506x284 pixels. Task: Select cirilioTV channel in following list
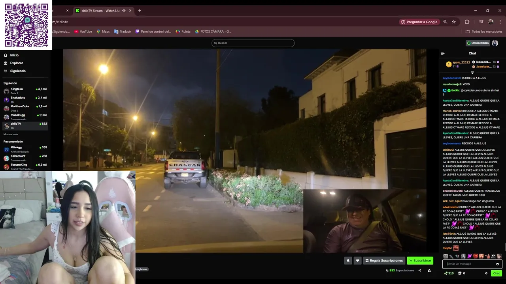[x=25, y=126]
